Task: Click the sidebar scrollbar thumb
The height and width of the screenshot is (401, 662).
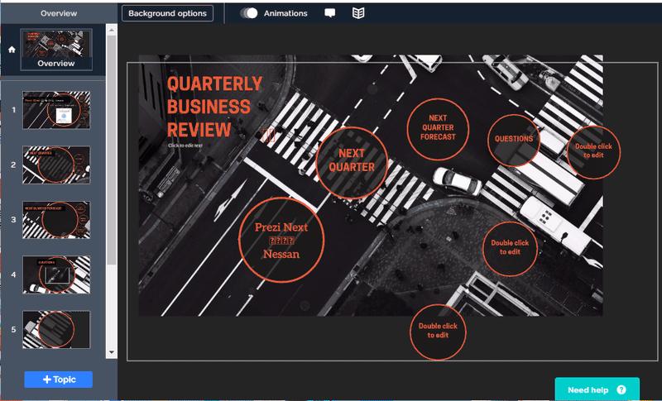Action: tap(112, 150)
